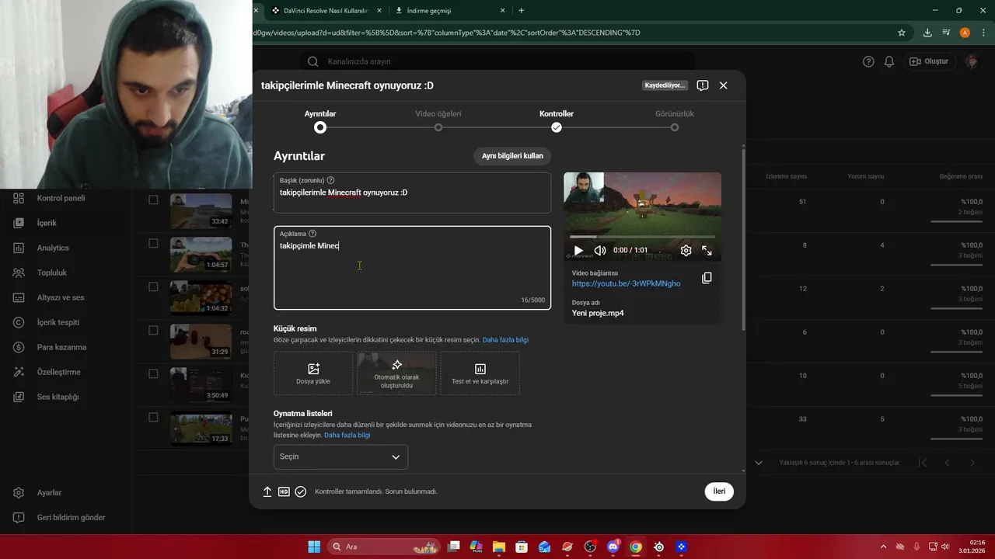Click help icon next to Açıklama label

tap(312, 233)
